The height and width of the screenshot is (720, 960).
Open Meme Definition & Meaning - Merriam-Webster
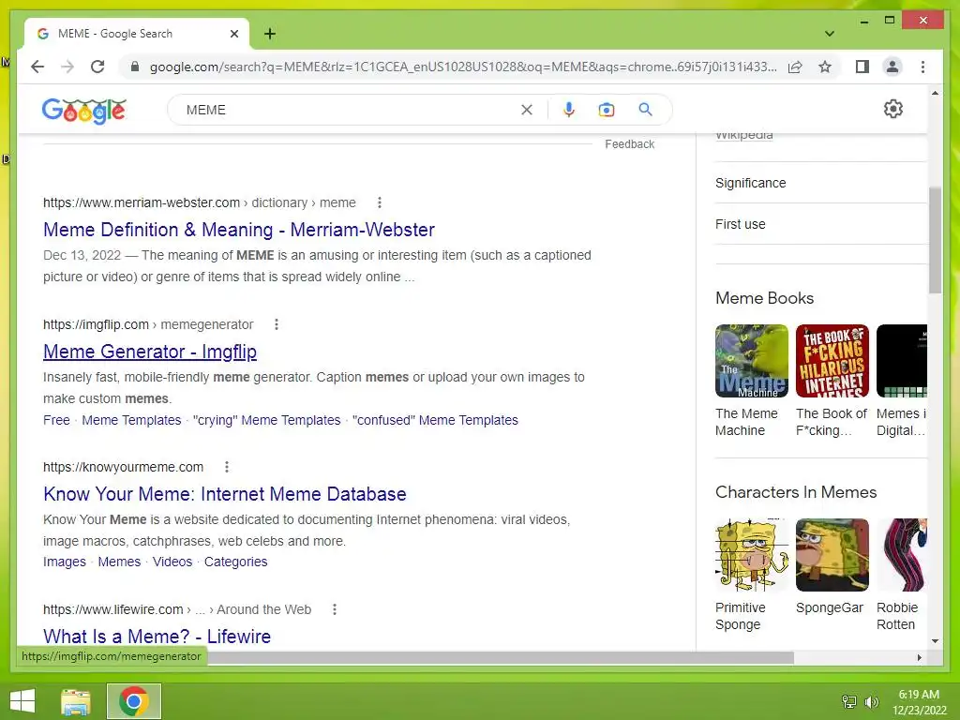pos(239,230)
